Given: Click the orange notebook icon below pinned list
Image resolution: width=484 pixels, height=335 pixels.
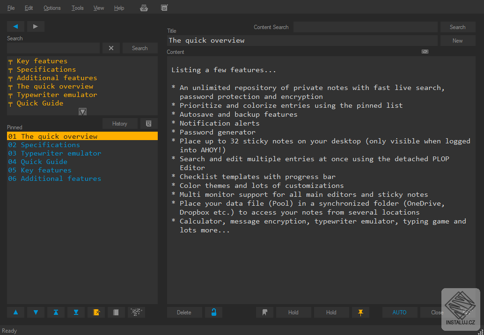Looking at the screenshot, I should click(96, 312).
